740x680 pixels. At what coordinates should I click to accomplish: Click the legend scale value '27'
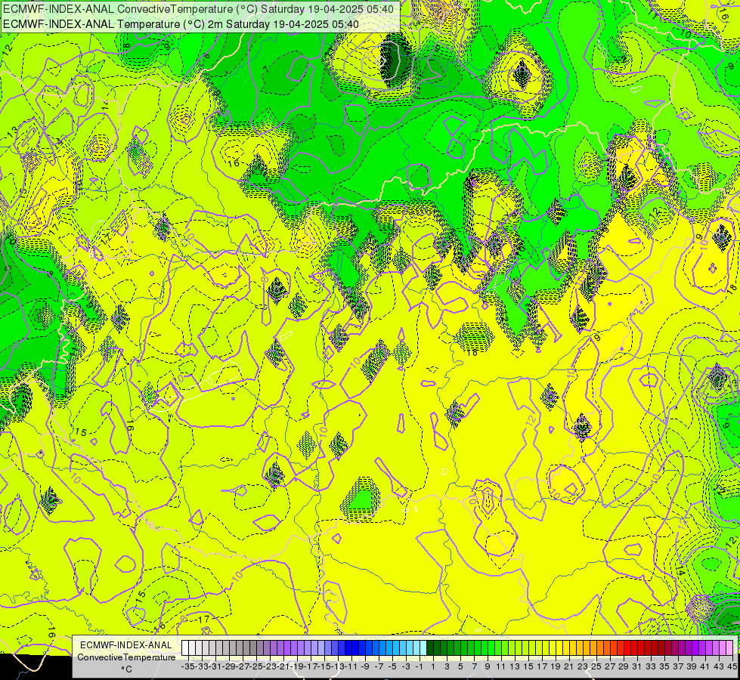click(610, 666)
